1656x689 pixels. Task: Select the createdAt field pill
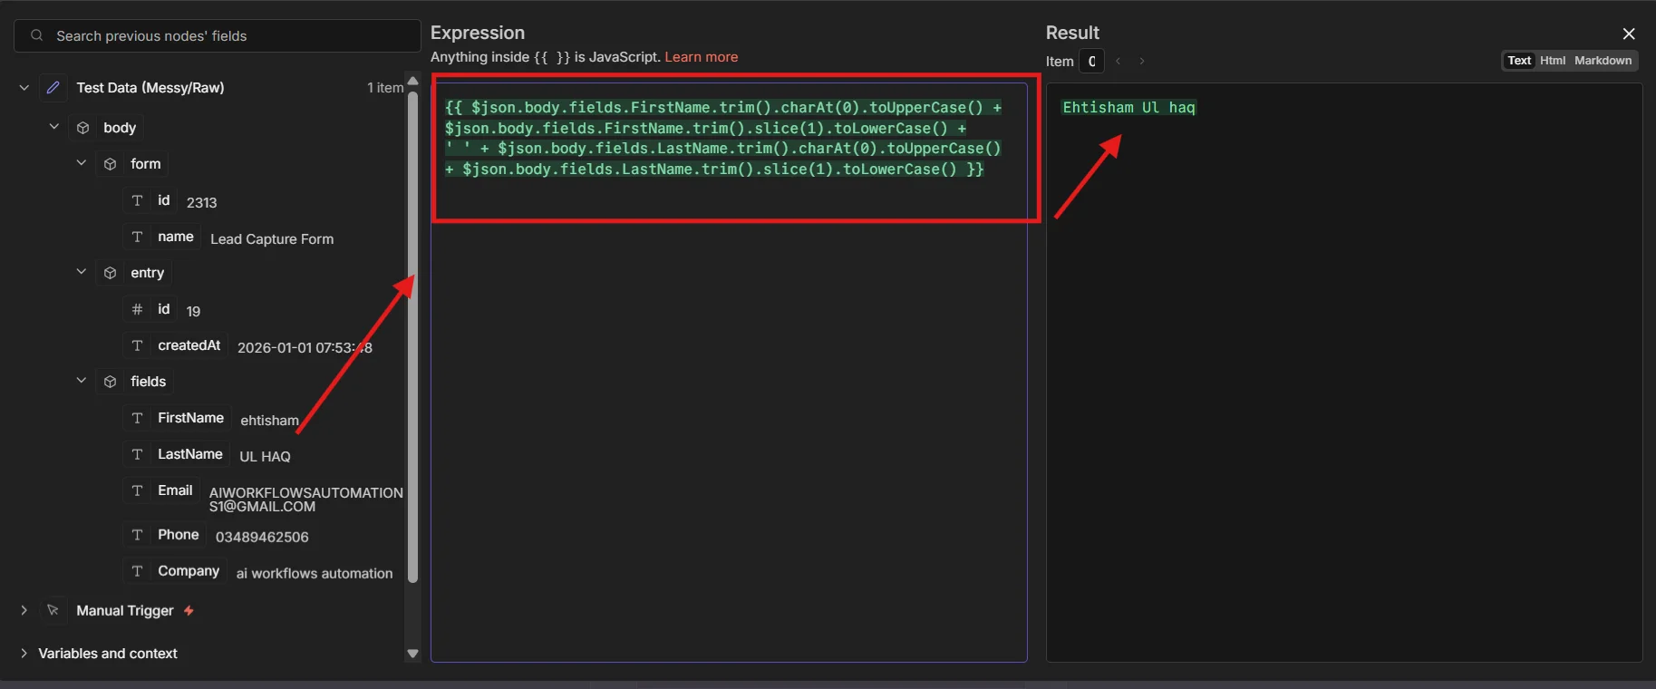175,345
